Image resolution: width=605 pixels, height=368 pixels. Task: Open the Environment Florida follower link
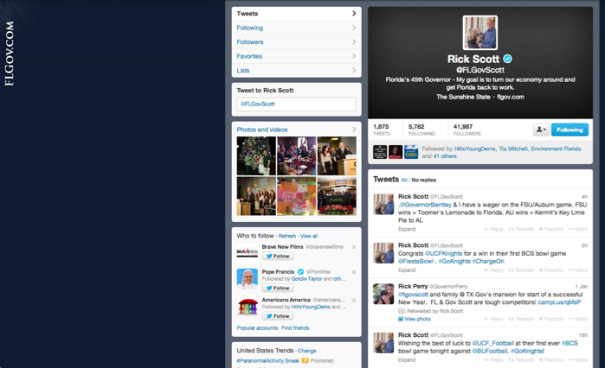[x=556, y=149]
